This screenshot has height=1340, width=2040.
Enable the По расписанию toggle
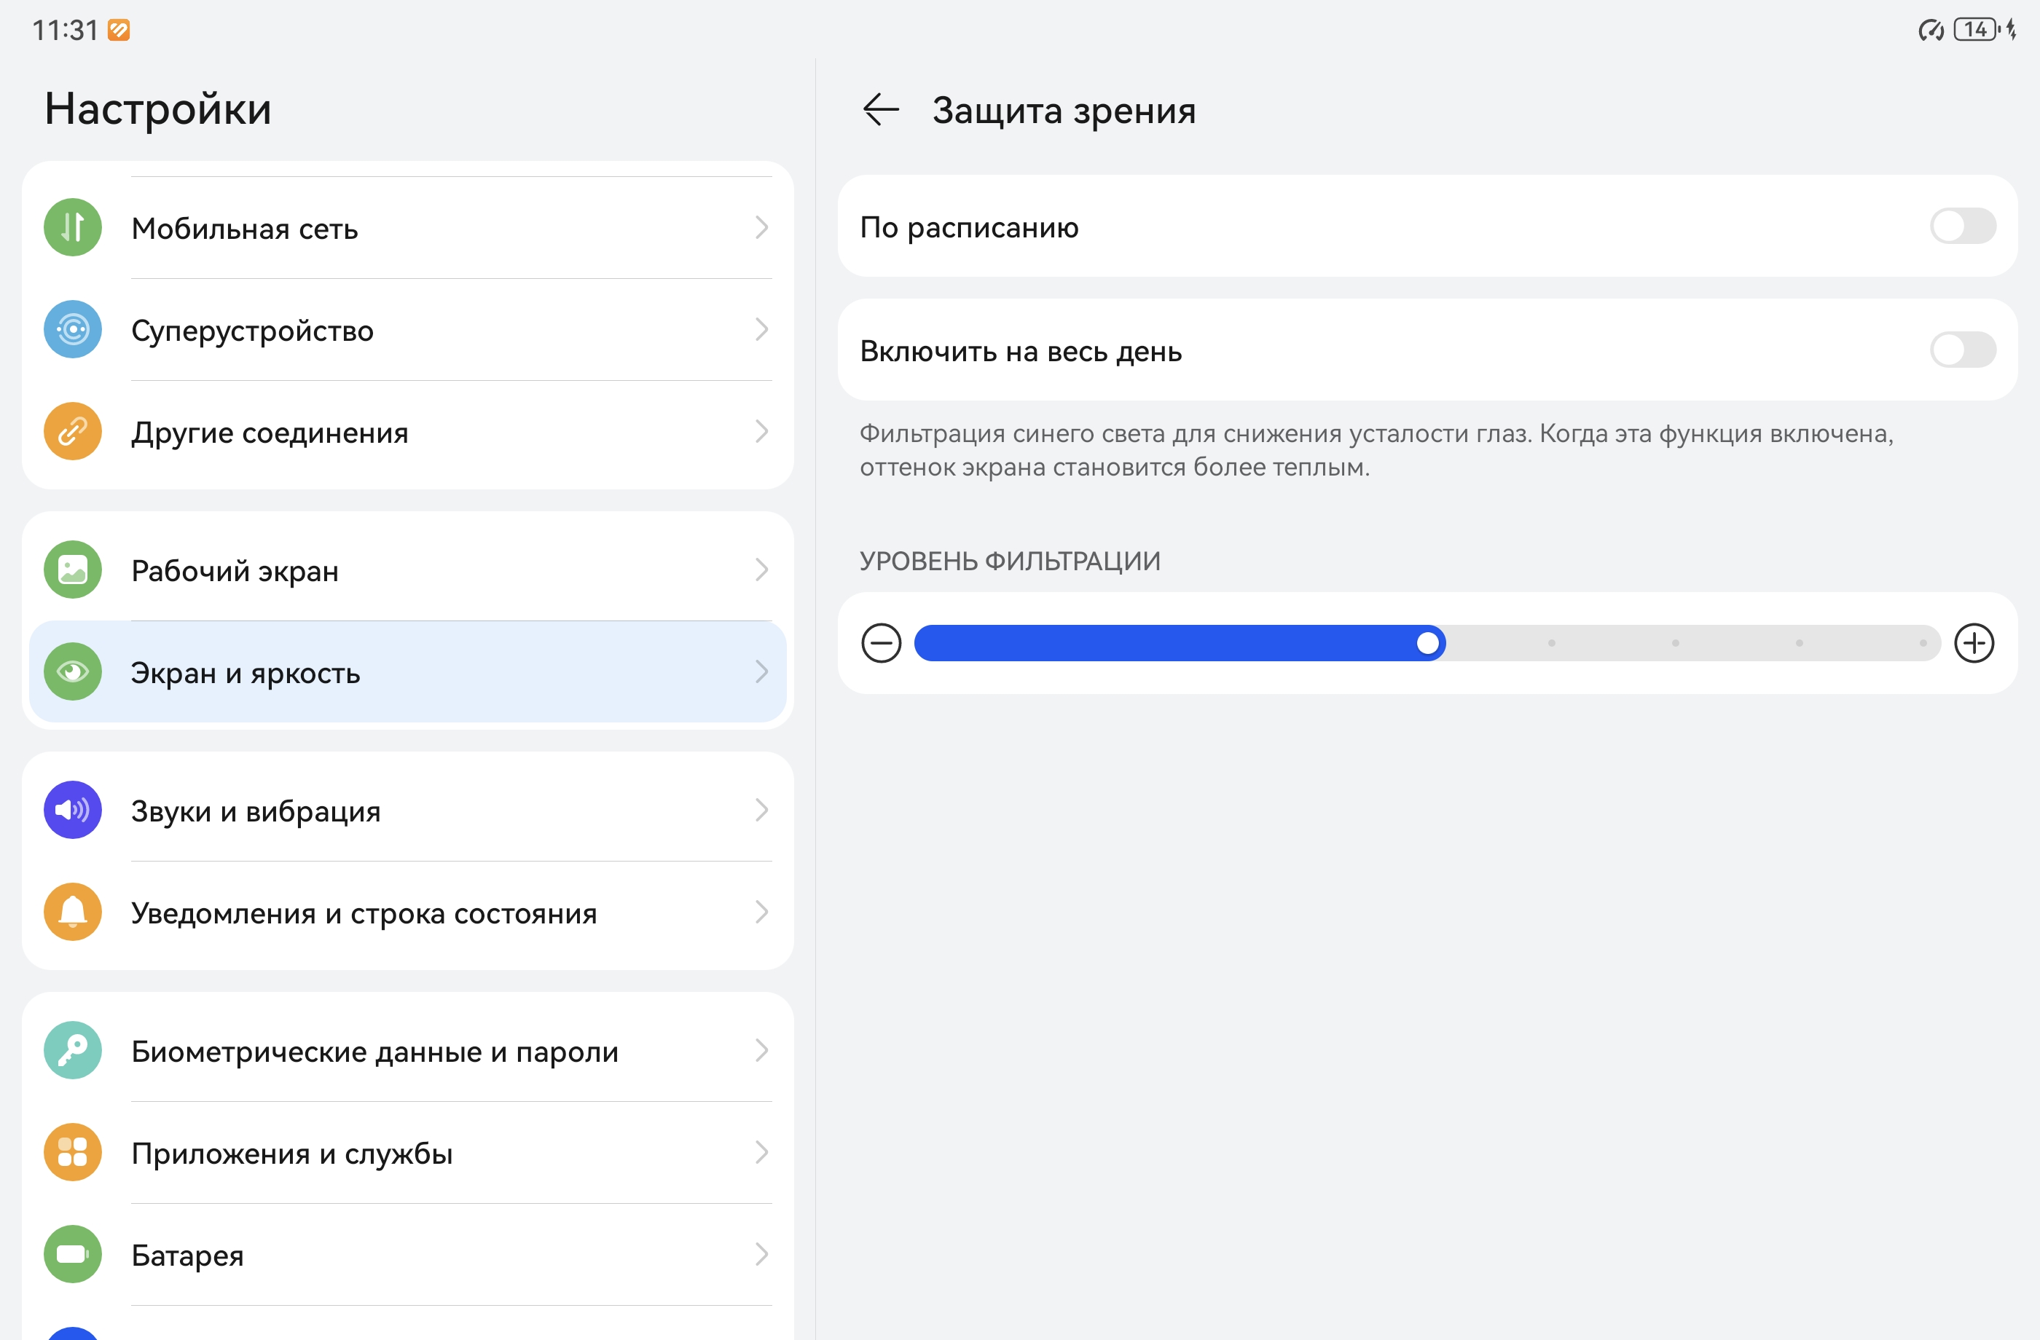[1962, 227]
